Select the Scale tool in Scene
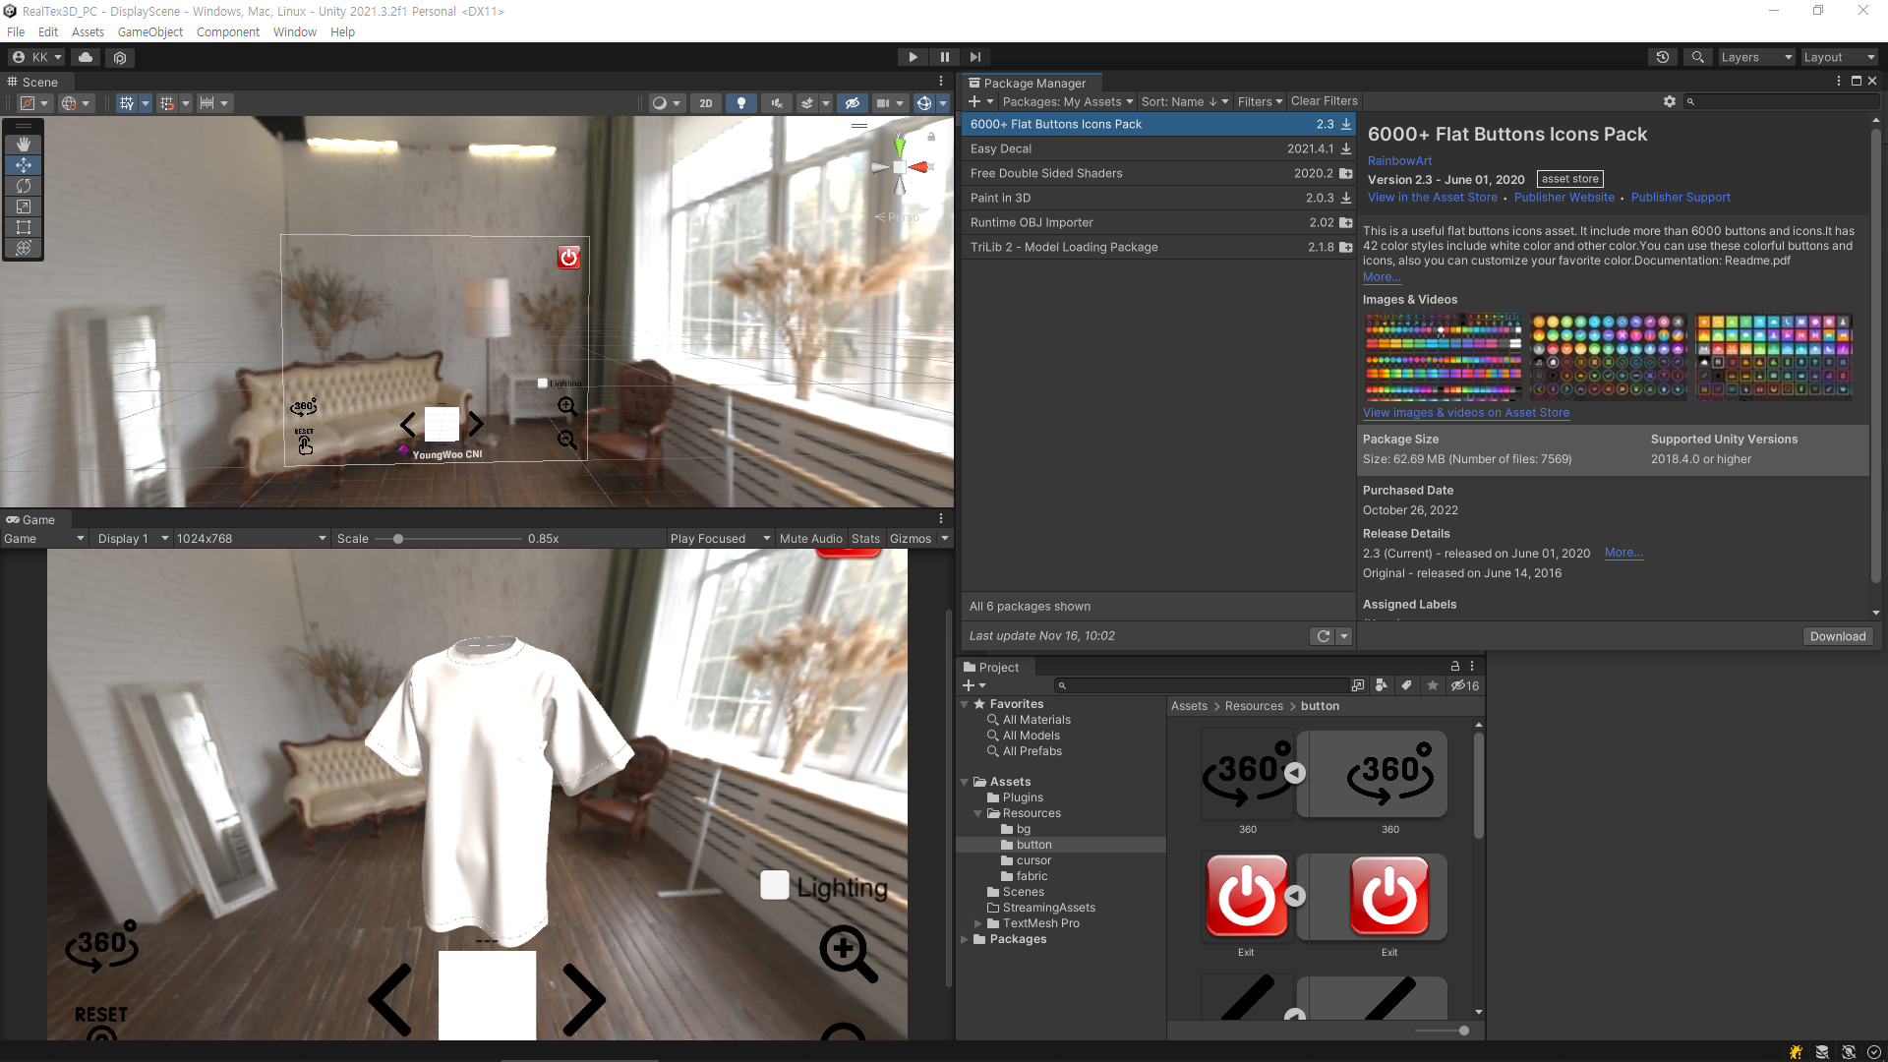 24,206
